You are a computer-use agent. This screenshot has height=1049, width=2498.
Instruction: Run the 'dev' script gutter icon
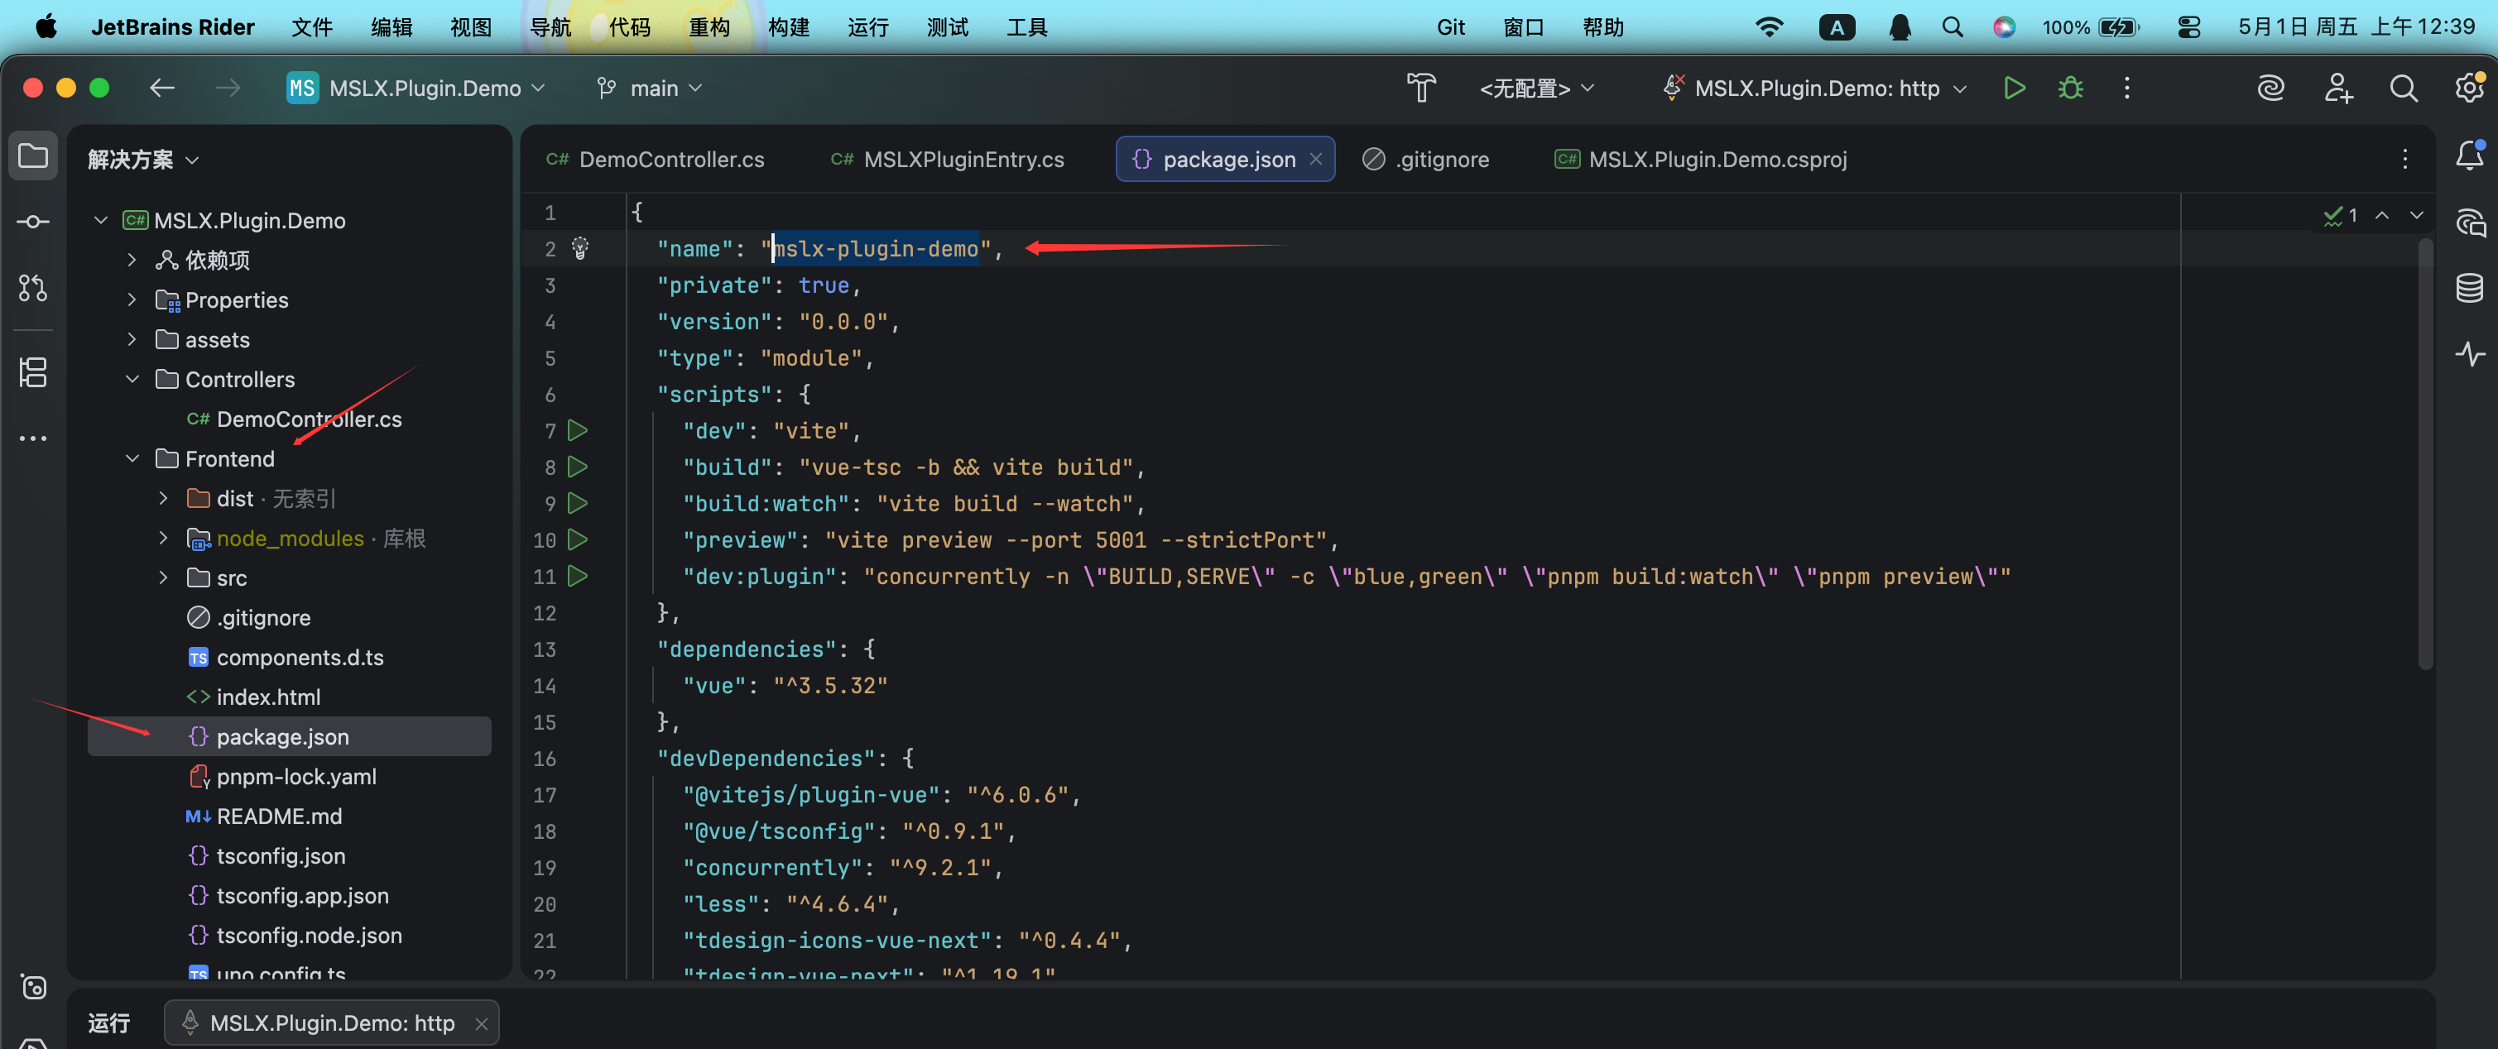coord(578,430)
